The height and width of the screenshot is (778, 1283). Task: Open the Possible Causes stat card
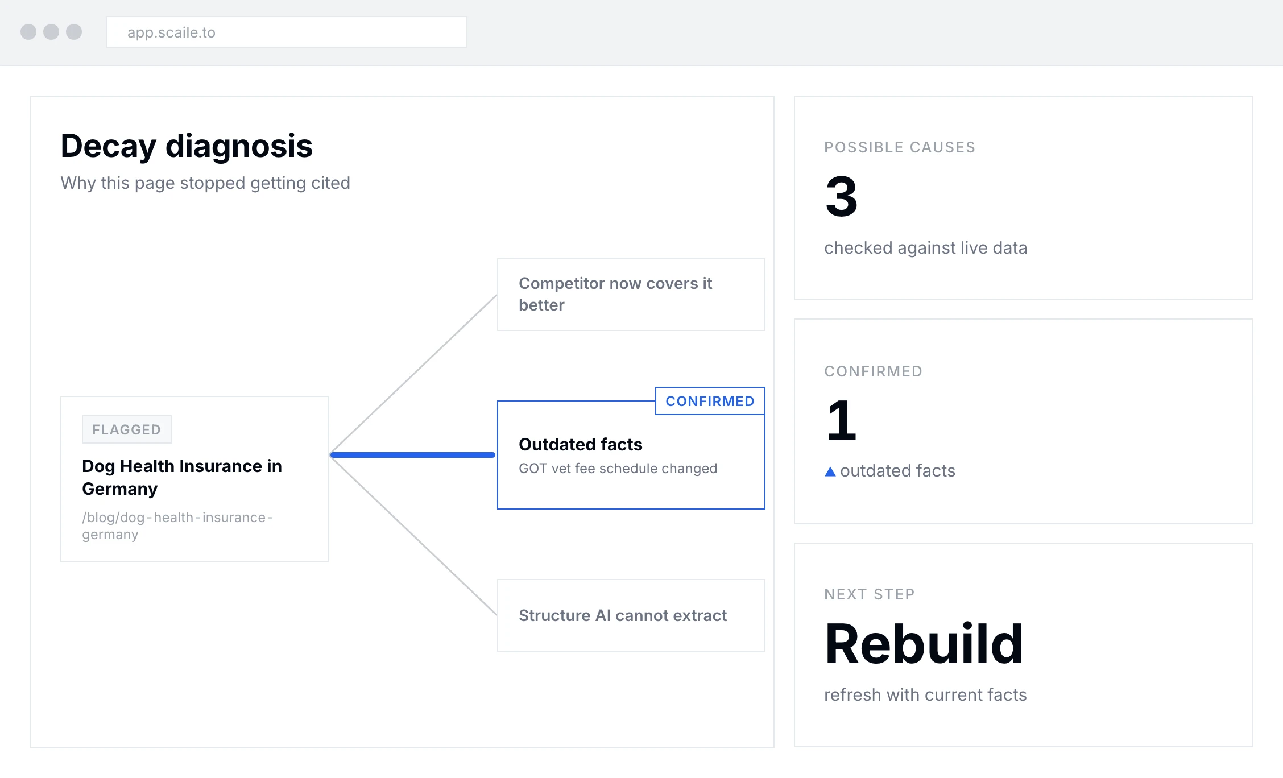click(1024, 198)
